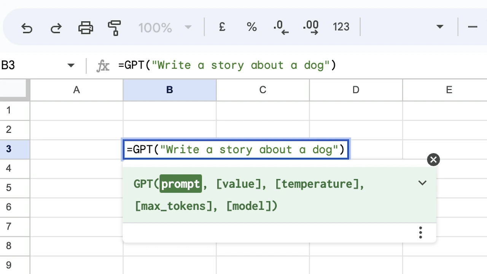The image size is (487, 274).
Task: Click the Print icon
Action: point(85,27)
